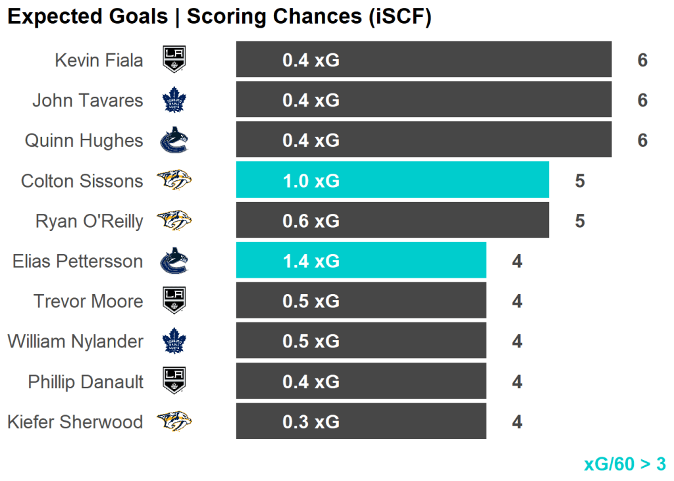Click the Canucks logo beside Elias Pettersson
Viewport: 674px width, 481px height.
tap(174, 261)
